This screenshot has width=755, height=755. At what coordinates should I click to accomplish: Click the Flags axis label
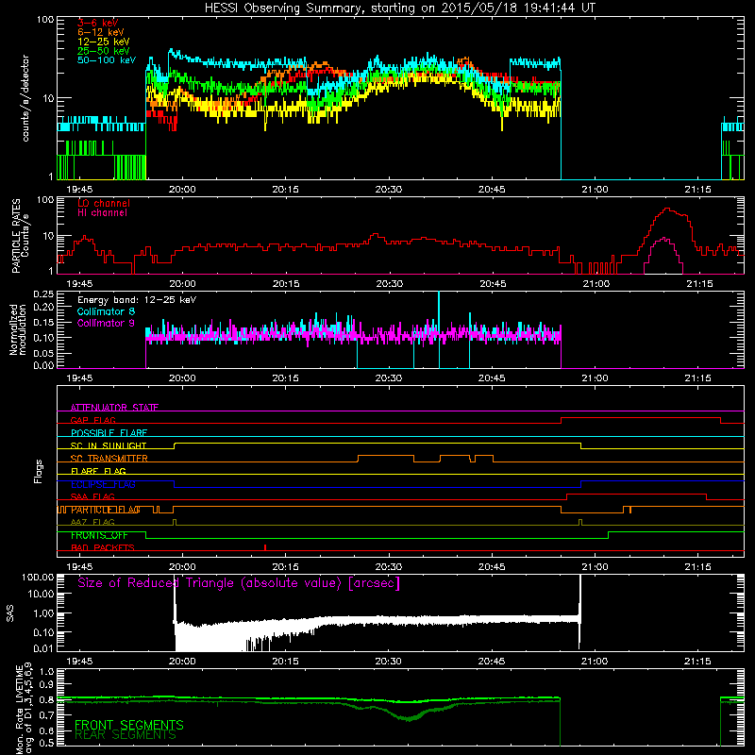[x=39, y=471]
